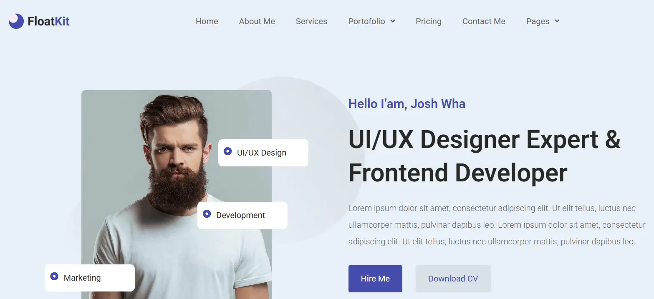Click the Hire Me button
This screenshot has height=299, width=654.
coord(375,279)
